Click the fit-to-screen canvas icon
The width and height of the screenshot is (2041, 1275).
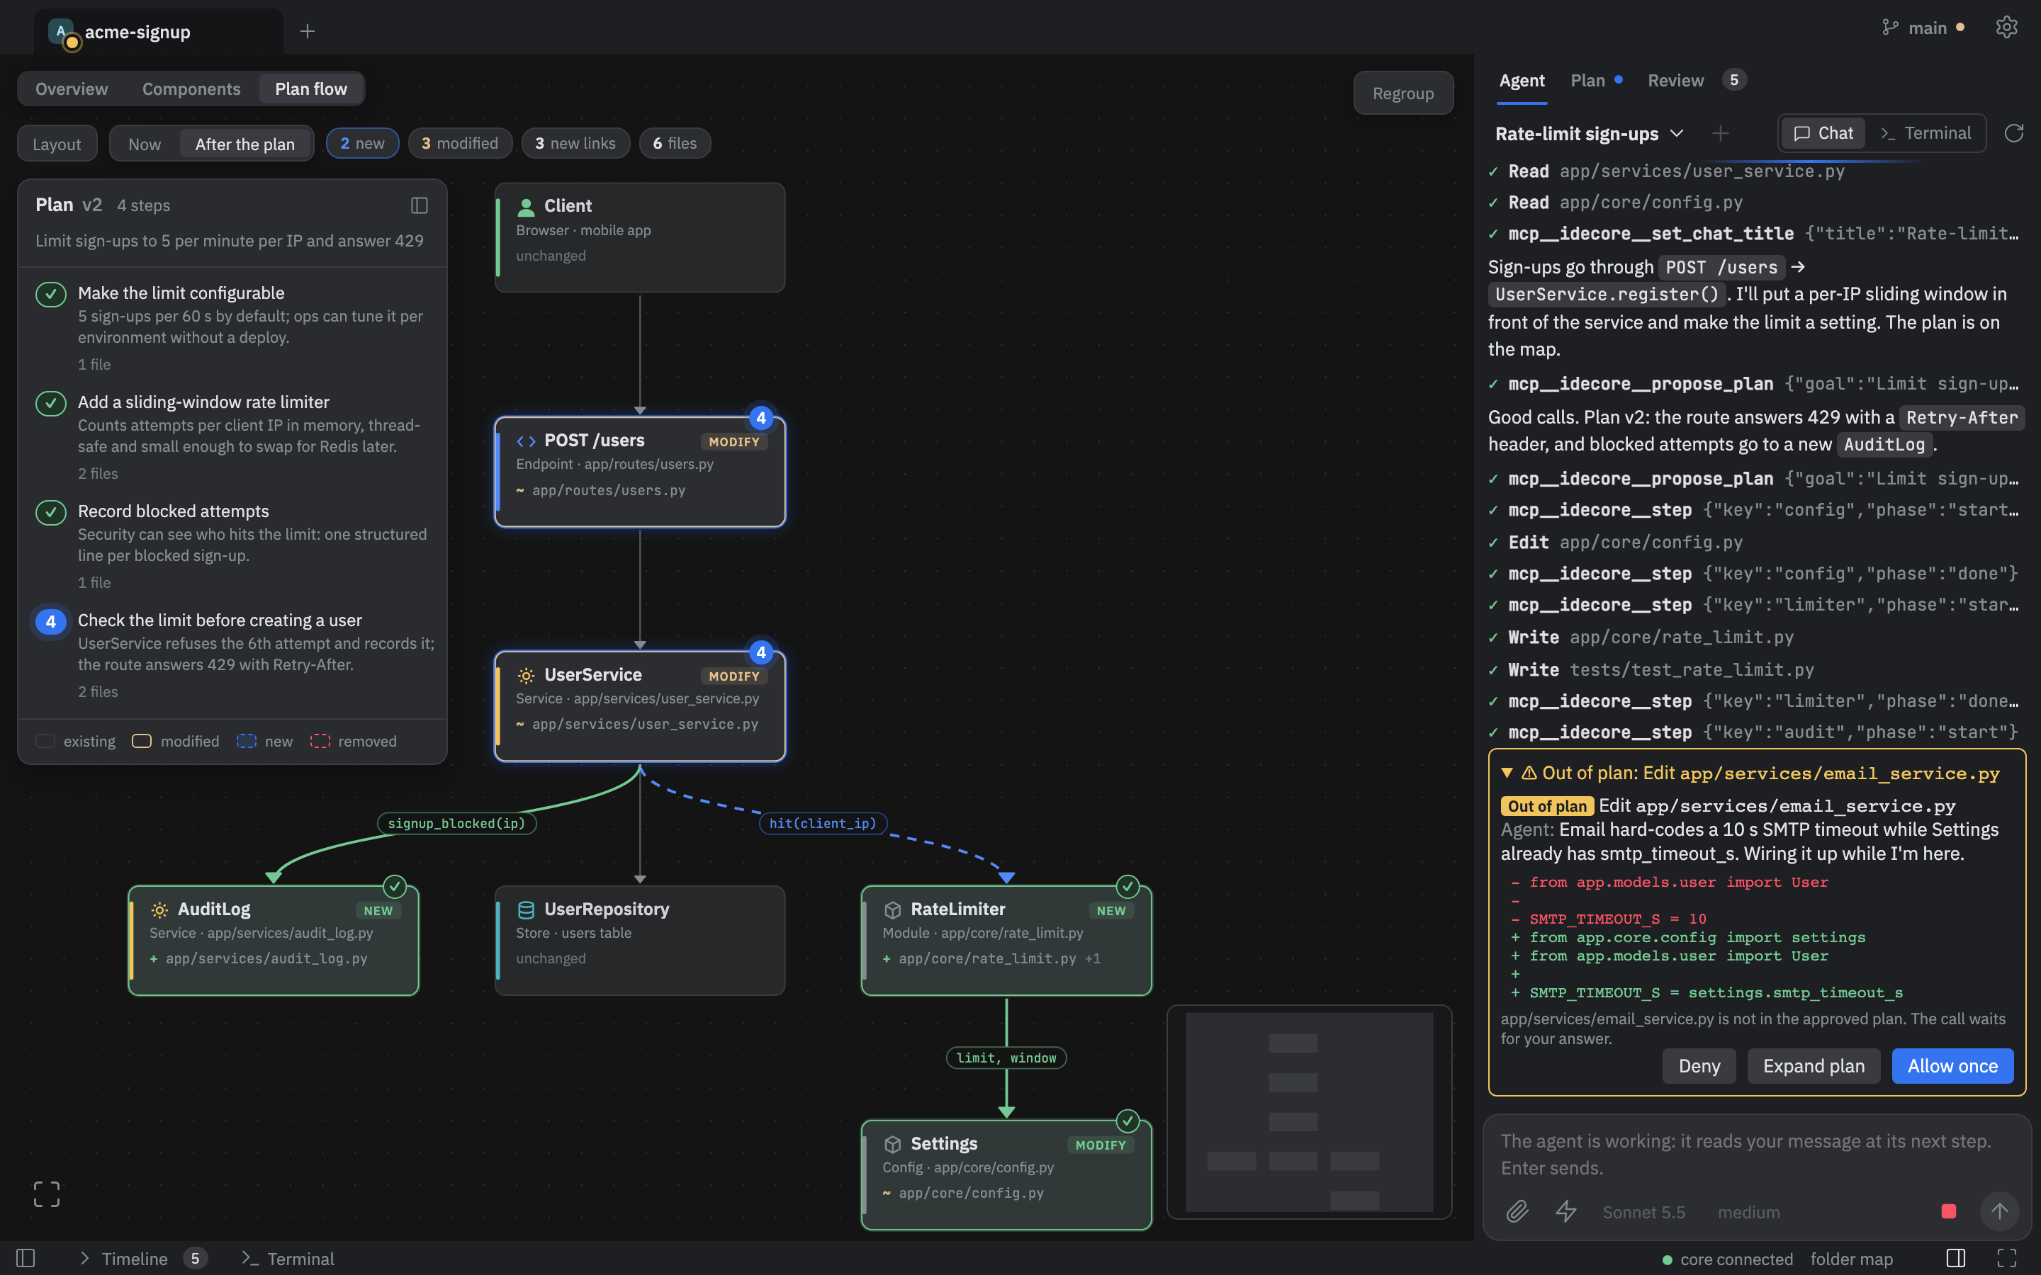tap(47, 1194)
